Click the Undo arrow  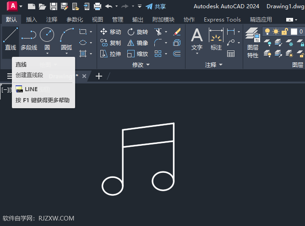click(109, 6)
